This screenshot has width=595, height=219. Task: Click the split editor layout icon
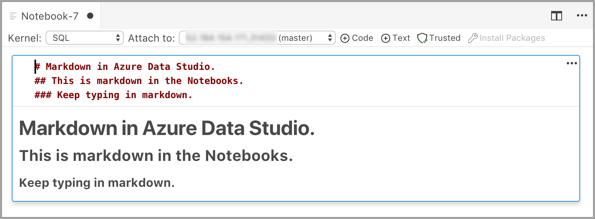556,16
